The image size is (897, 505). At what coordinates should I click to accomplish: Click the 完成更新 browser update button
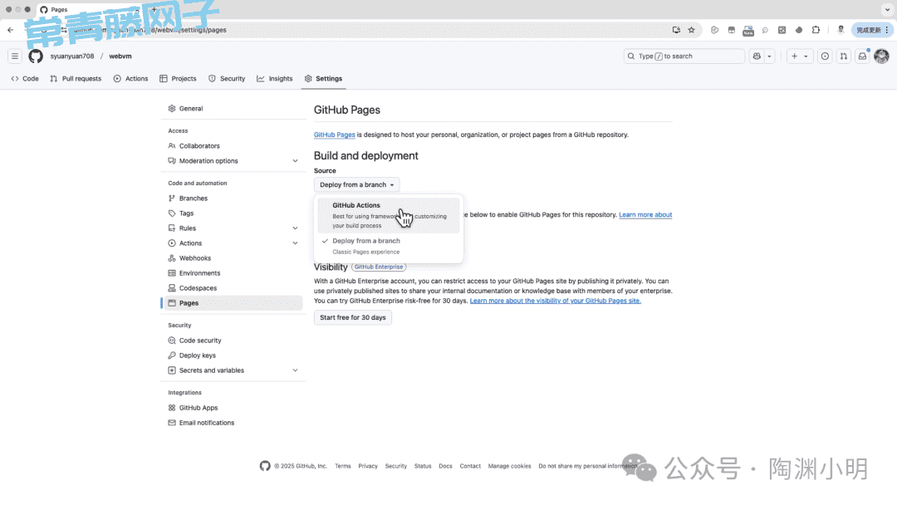[x=872, y=30]
